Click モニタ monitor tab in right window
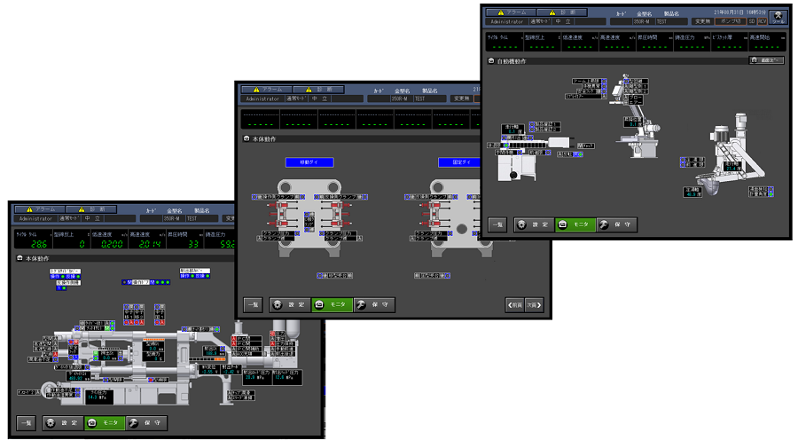Screen dimensions: 798x448 (x=575, y=225)
